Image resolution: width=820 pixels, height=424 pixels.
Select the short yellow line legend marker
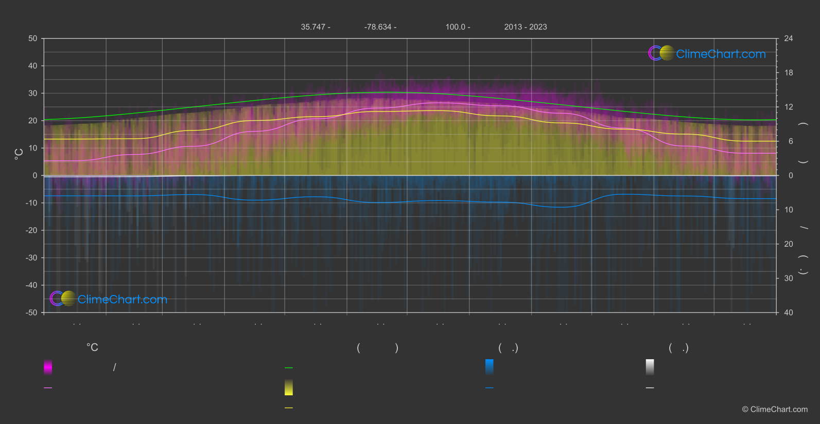coord(289,408)
